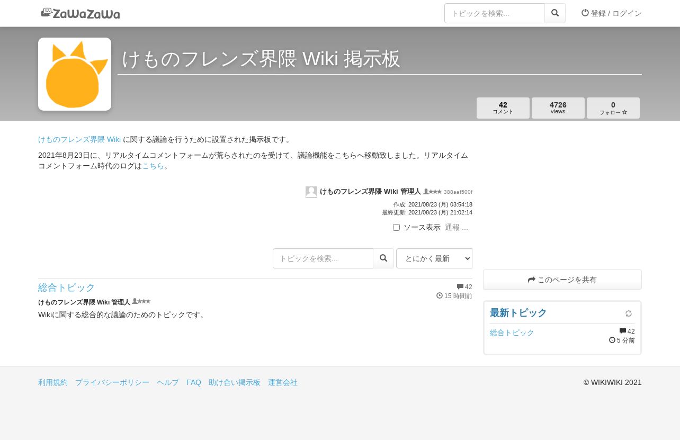Open the ヘルプ footer link

(168, 382)
